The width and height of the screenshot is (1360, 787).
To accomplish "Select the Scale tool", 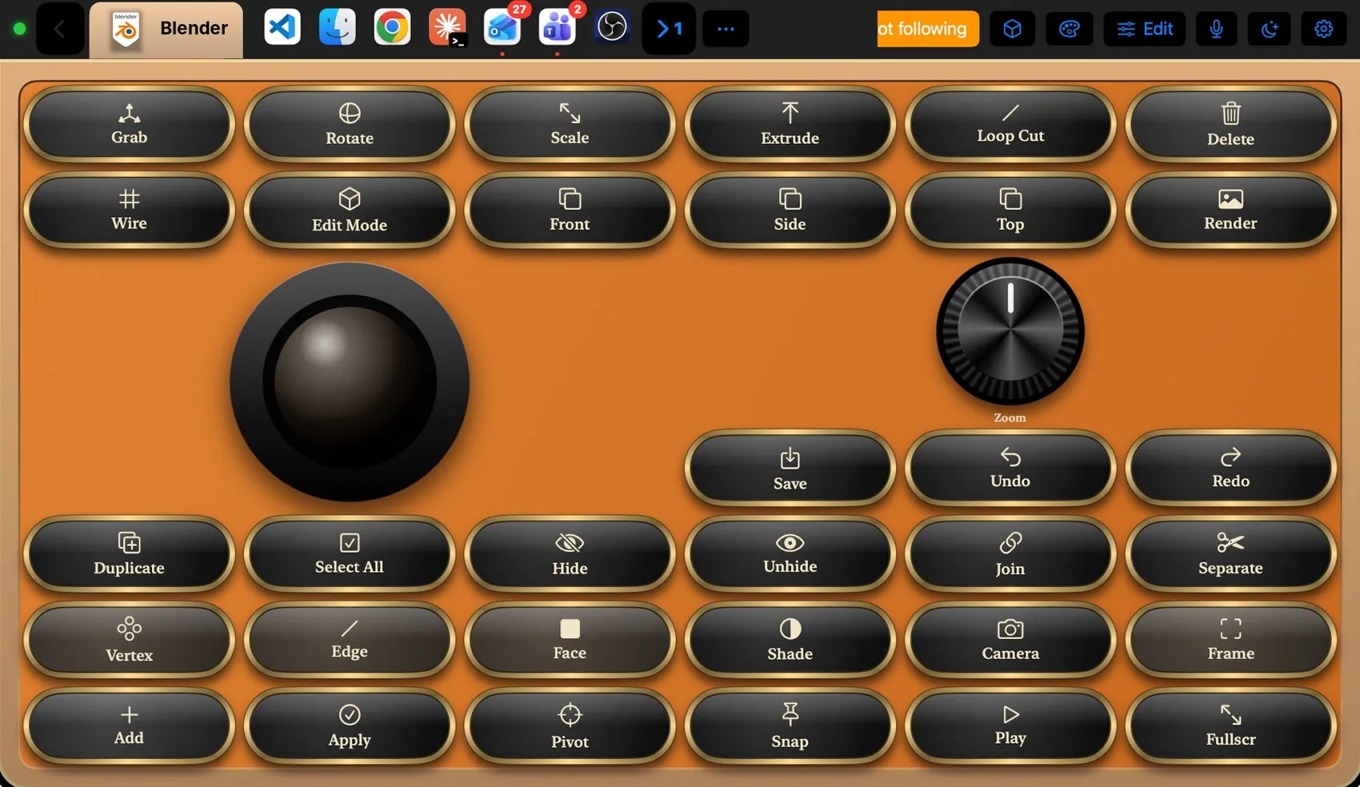I will coord(570,125).
